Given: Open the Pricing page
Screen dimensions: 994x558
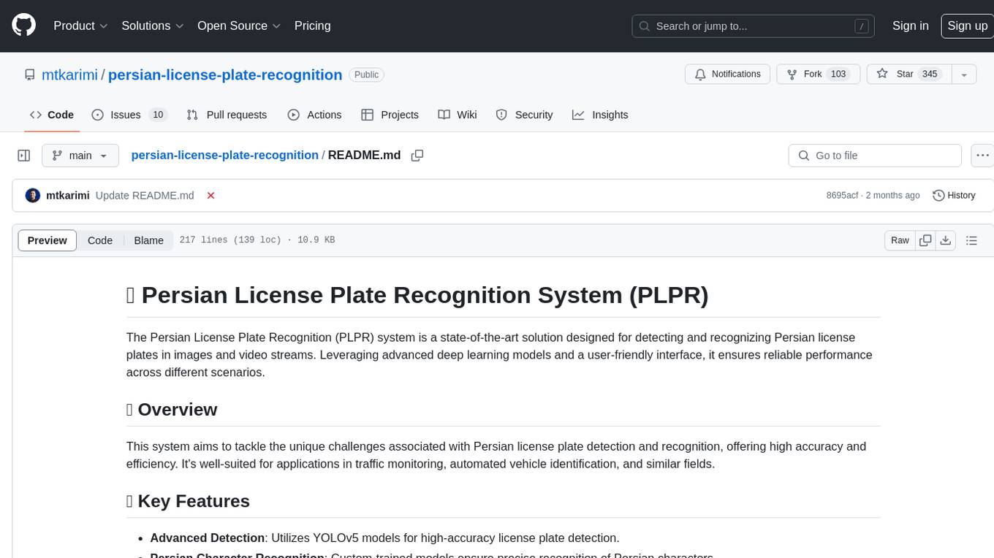Looking at the screenshot, I should coord(312,26).
